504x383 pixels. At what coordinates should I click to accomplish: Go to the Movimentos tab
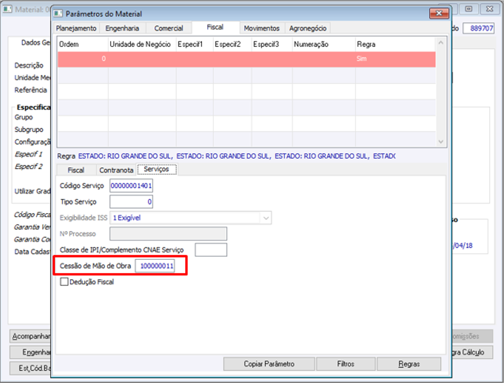point(262,28)
